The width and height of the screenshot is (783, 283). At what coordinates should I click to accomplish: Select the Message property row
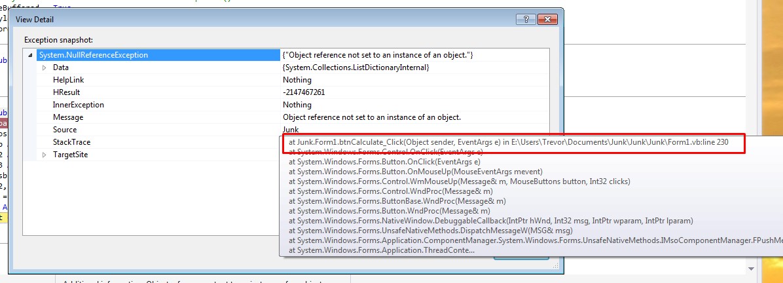tap(67, 117)
